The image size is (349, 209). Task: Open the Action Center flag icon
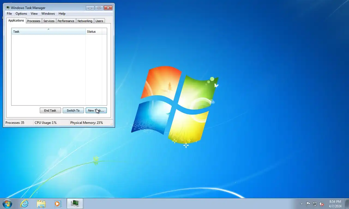pyautogui.click(x=308, y=204)
